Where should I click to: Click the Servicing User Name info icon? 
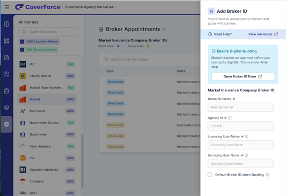coord(246,155)
